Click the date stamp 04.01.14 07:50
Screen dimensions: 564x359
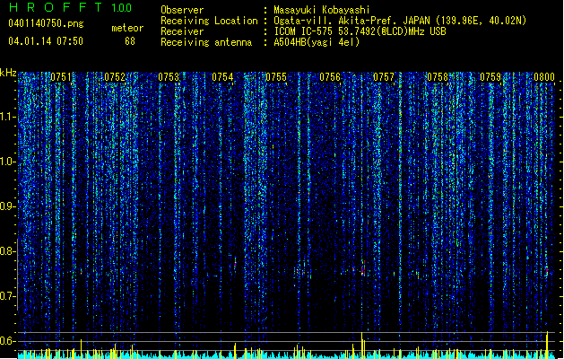point(46,41)
